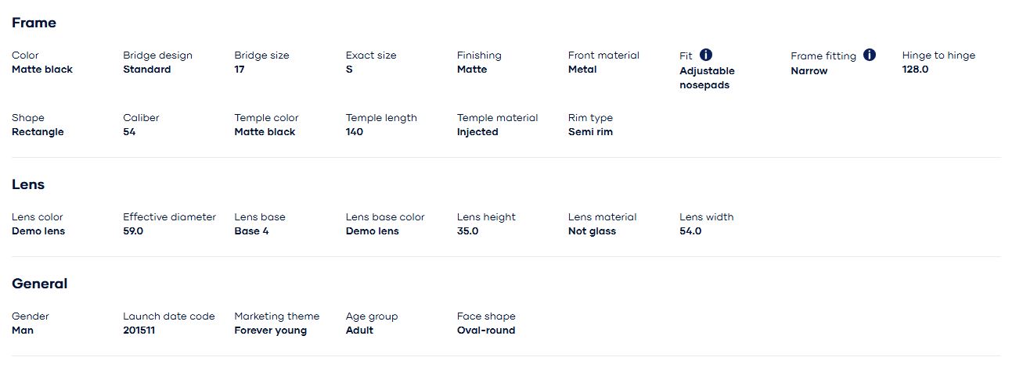Click the Base 4 lens base value
This screenshot has height=368, width=1023.
[251, 231]
